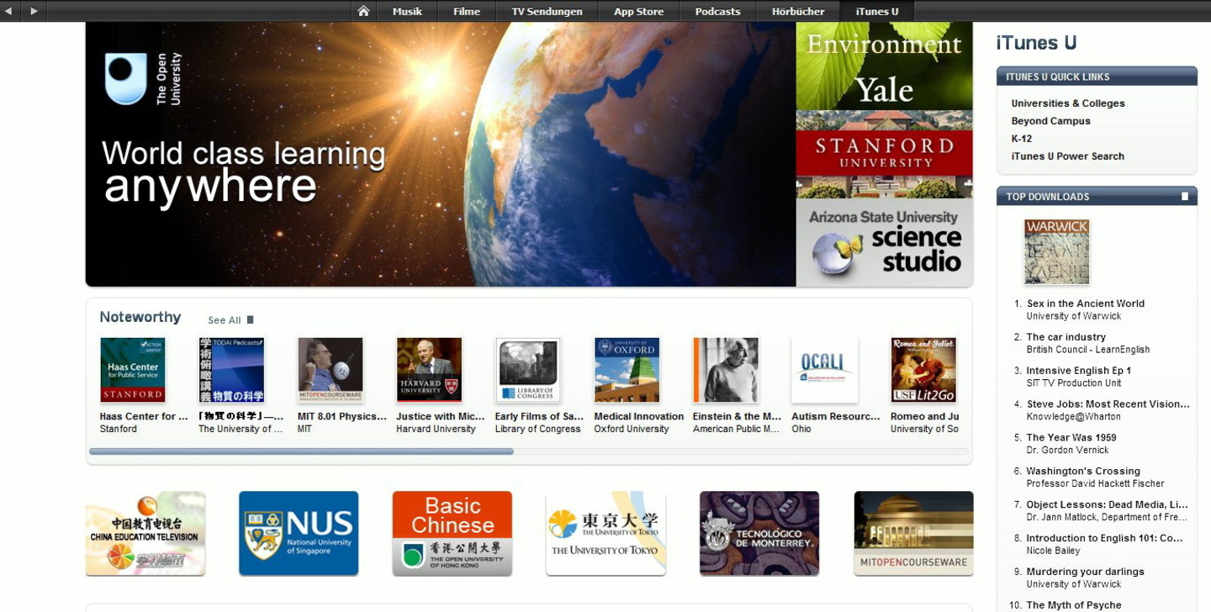Click 'Nicole Bailey' provider text
This screenshot has height=612, width=1211.
tap(1052, 551)
